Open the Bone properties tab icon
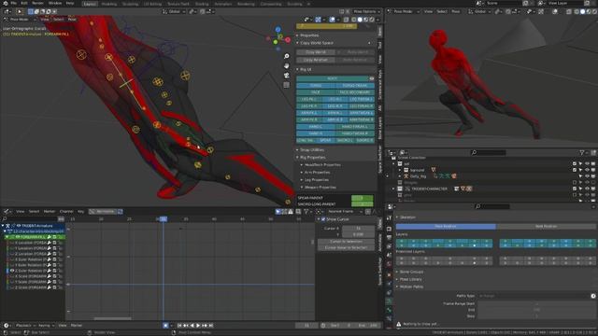 point(389,310)
